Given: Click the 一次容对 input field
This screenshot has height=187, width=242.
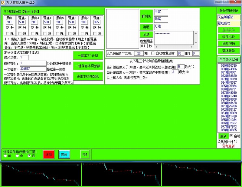Looking at the screenshot, I should 33,68.
